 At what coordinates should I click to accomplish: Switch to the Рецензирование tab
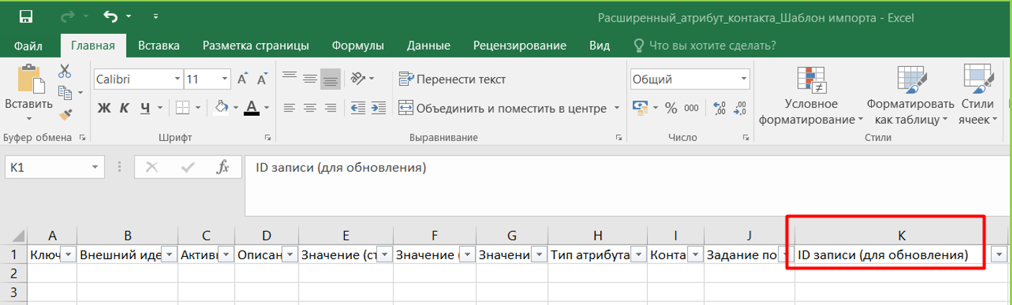coord(520,46)
